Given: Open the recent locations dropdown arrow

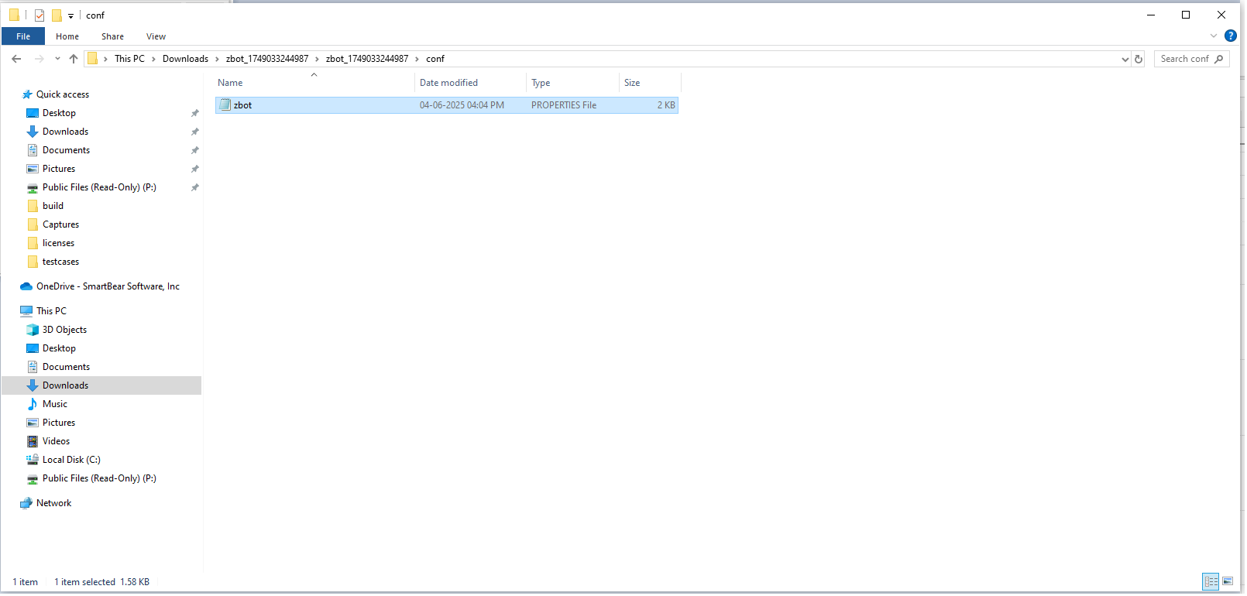Looking at the screenshot, I should click(x=57, y=59).
